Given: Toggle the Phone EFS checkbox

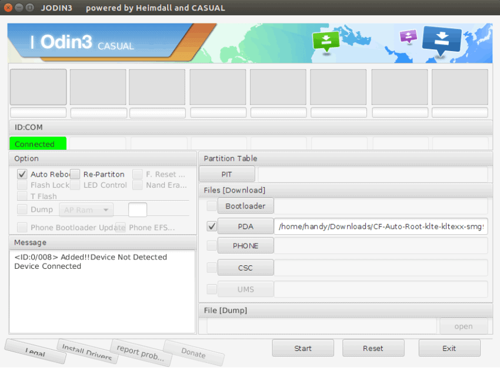Looking at the screenshot, I should [x=120, y=227].
